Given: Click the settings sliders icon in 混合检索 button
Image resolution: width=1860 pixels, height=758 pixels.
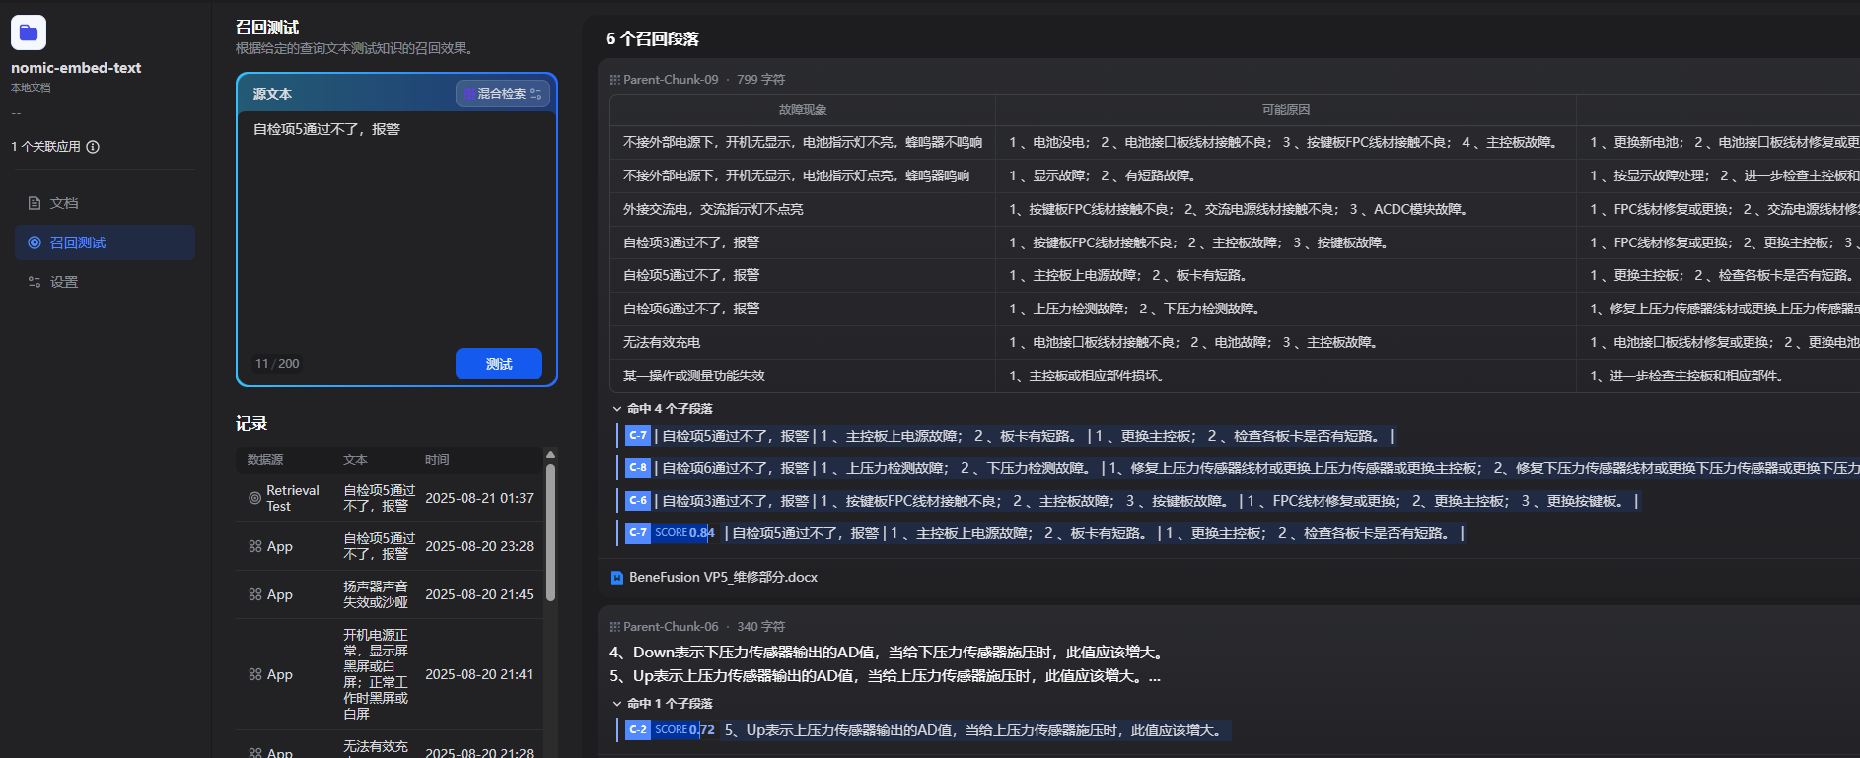Looking at the screenshot, I should click(536, 94).
